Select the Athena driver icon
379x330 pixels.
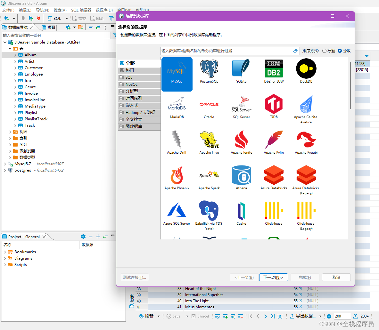tap(241, 178)
